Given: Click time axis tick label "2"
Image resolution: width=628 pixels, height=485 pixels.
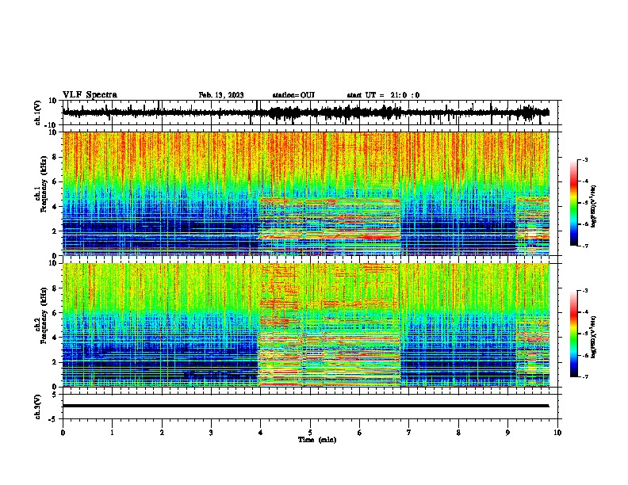Looking at the screenshot, I should click(x=162, y=433).
